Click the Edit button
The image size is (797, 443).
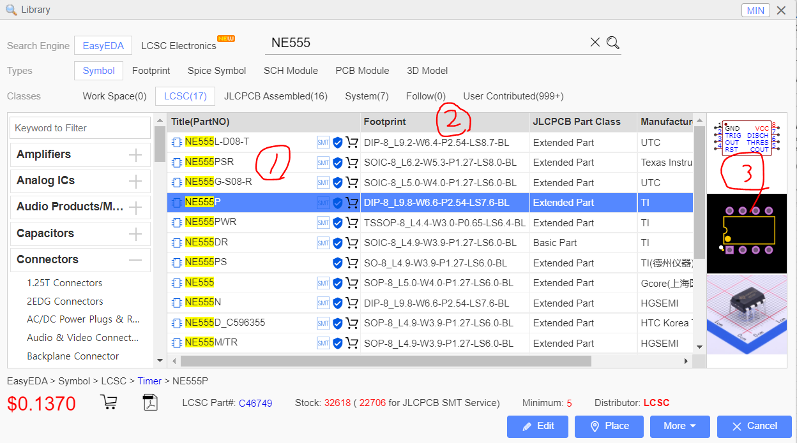pyautogui.click(x=538, y=426)
